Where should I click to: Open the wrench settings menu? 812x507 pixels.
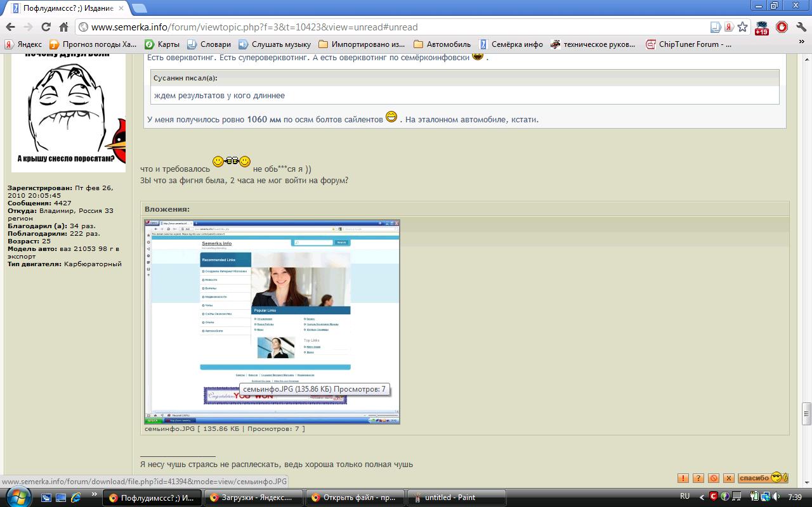point(801,27)
